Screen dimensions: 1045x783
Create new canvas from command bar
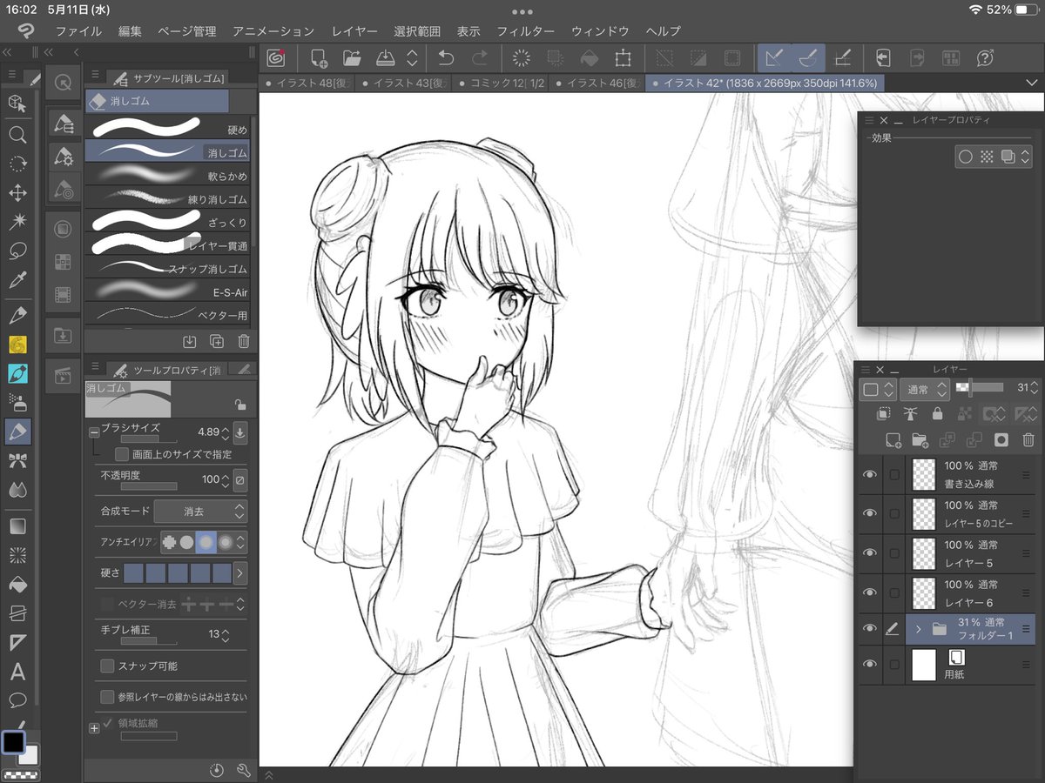tap(319, 58)
